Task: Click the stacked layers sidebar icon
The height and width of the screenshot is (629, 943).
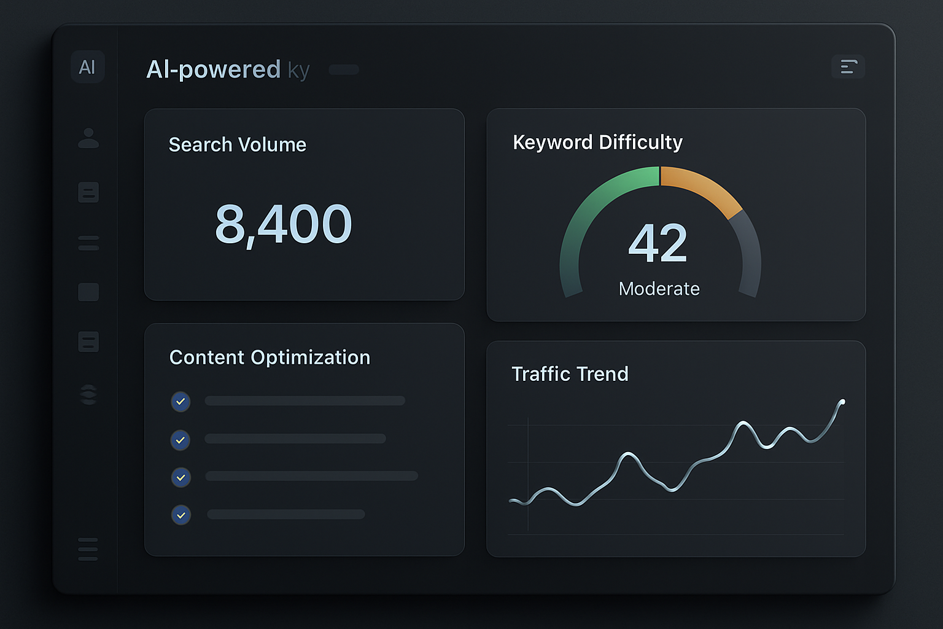Action: [x=88, y=394]
